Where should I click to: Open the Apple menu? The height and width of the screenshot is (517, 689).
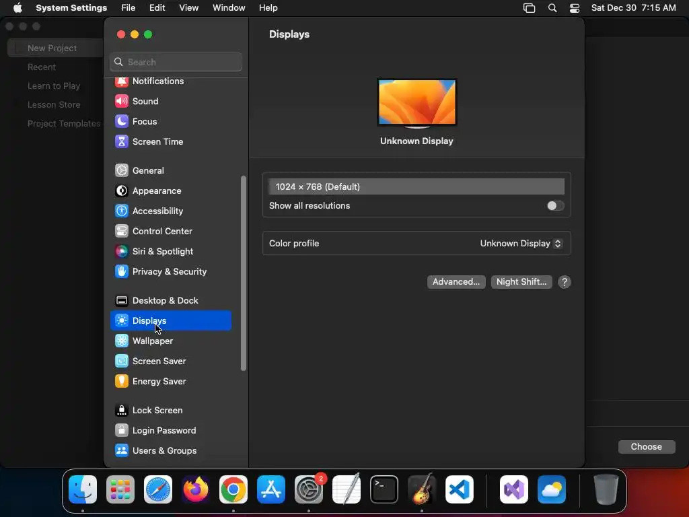[17, 8]
